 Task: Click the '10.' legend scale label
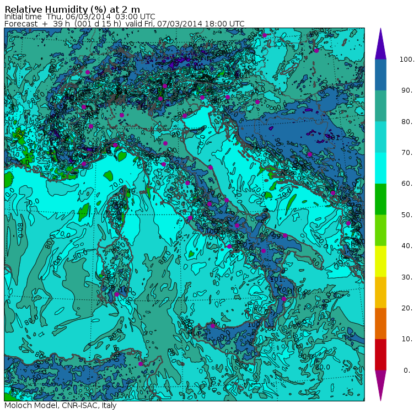[x=407, y=339]
